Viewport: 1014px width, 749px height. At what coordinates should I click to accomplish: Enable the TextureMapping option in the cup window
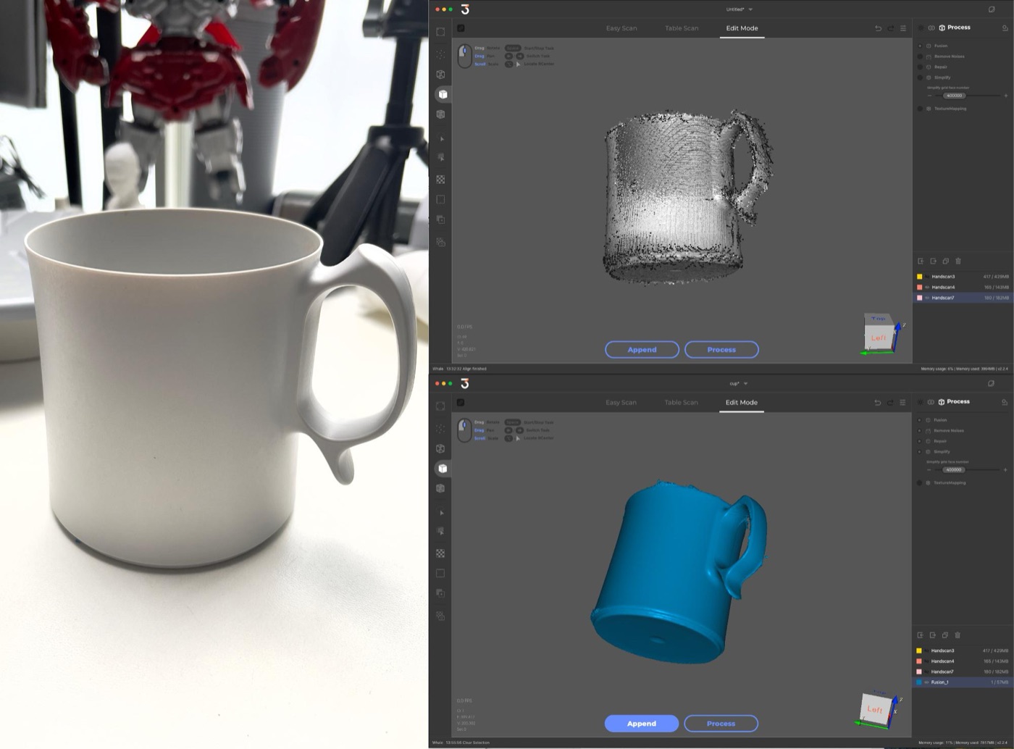[x=921, y=482]
